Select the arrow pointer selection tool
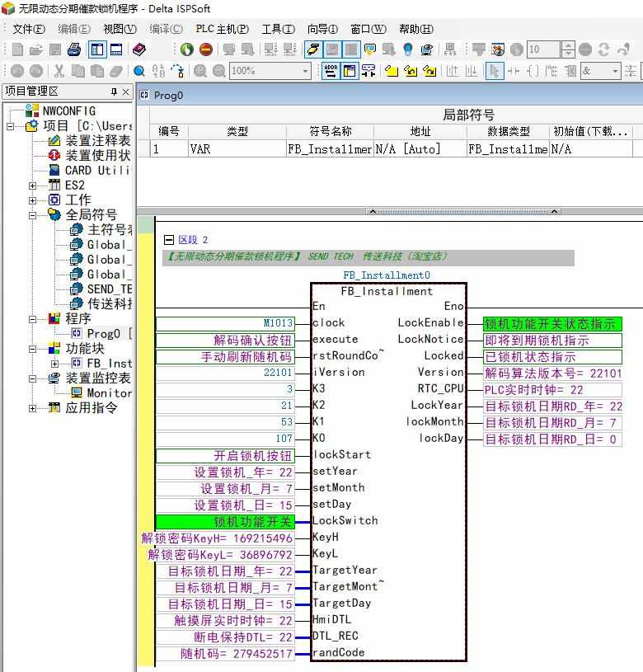 pos(495,71)
